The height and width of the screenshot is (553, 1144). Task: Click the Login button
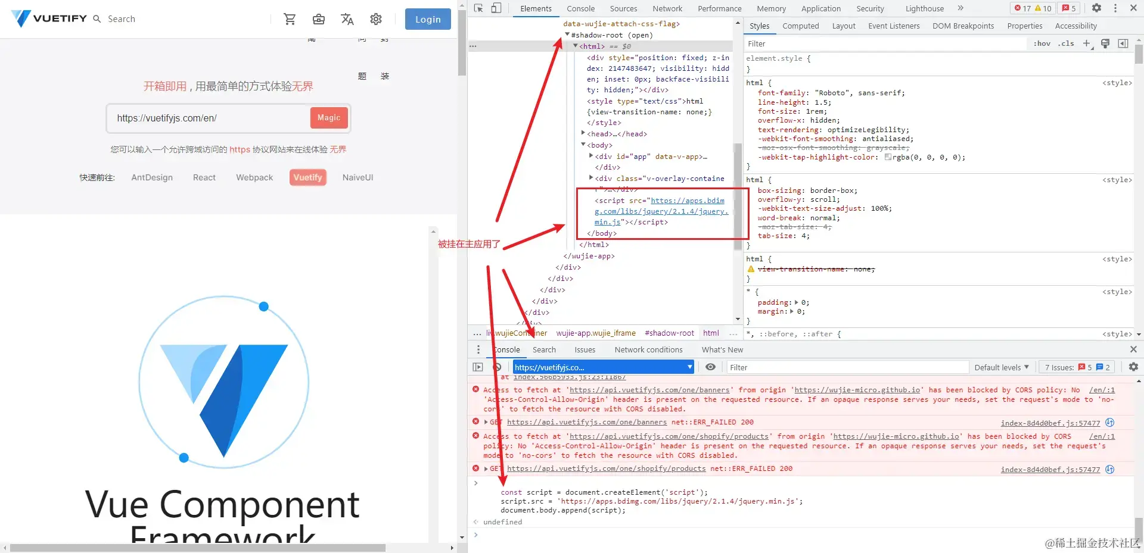[x=428, y=19]
